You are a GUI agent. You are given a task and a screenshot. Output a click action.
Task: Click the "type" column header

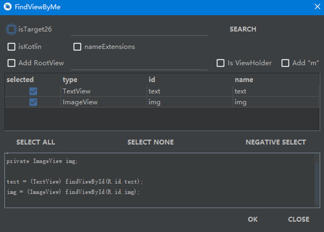point(70,80)
